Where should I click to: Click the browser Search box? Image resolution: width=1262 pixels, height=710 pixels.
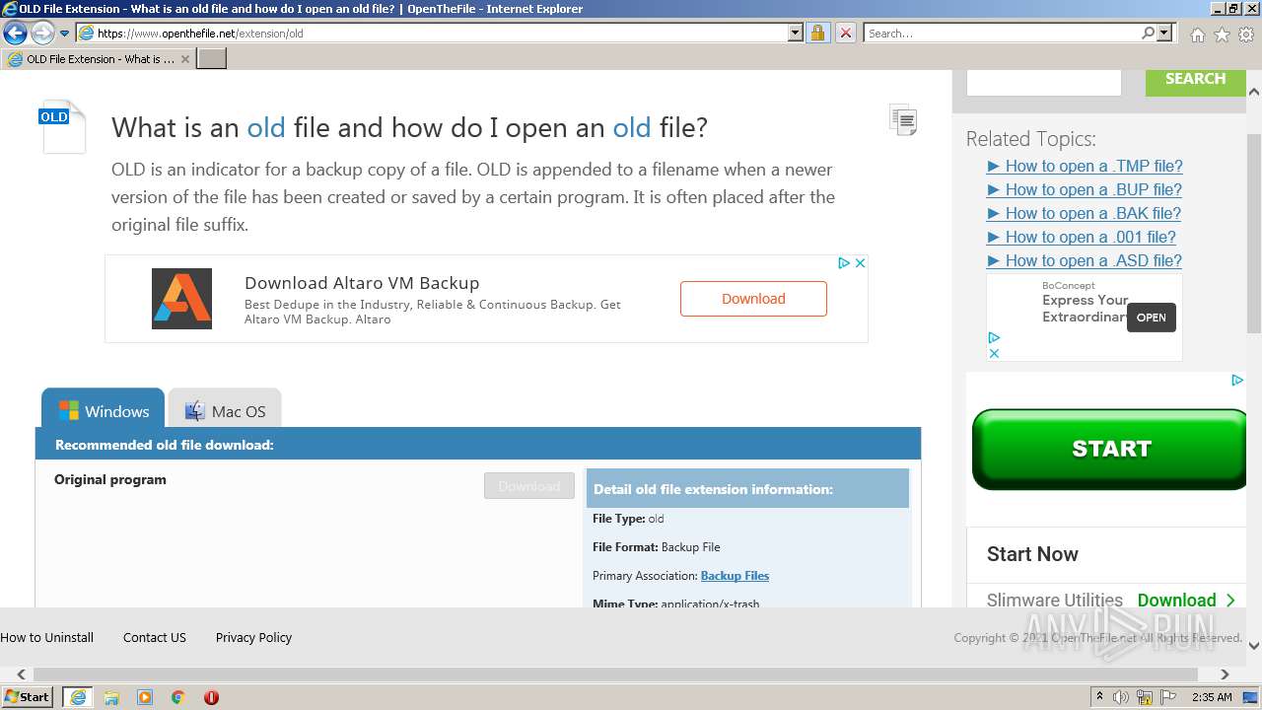click(1001, 34)
